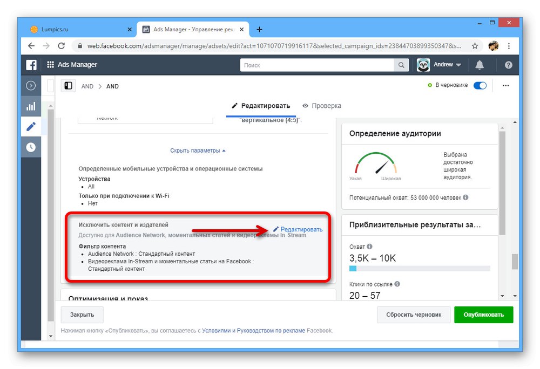This screenshot has height=369, width=540.
Task: Click the right panel scrollbar thumb
Action: [x=502, y=182]
